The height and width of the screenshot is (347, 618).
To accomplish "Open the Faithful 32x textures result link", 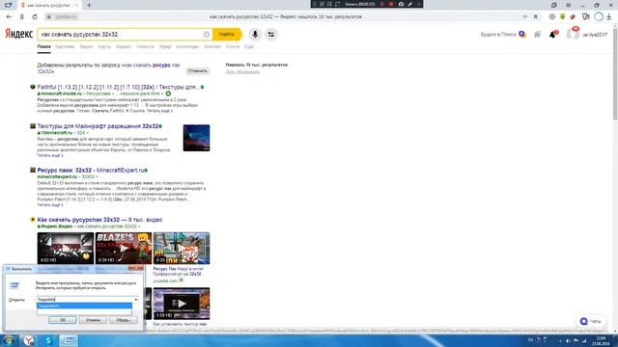I will point(118,87).
